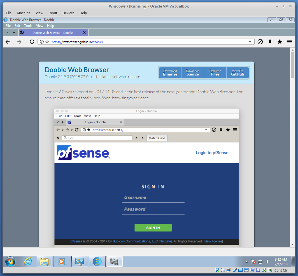Open VirtualBox Machine menu
This screenshot has width=298, height=276.
[x=24, y=13]
